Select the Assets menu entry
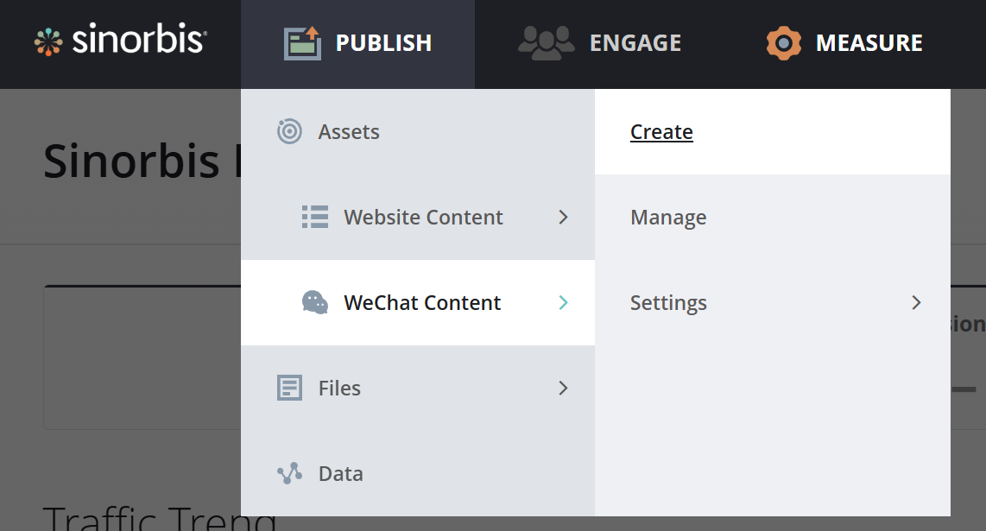This screenshot has height=531, width=986. tap(349, 131)
